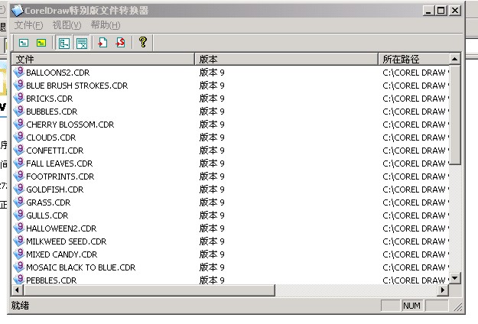The height and width of the screenshot is (324, 478).
Task: Open the 文件(F) menu
Action: coord(28,25)
